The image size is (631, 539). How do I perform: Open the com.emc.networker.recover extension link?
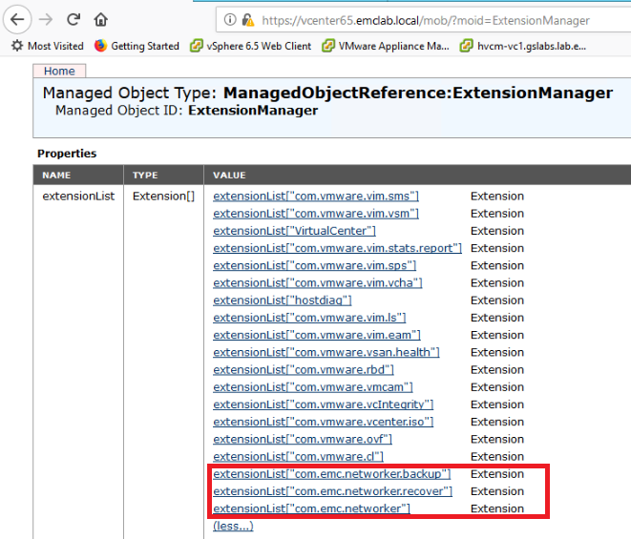332,491
